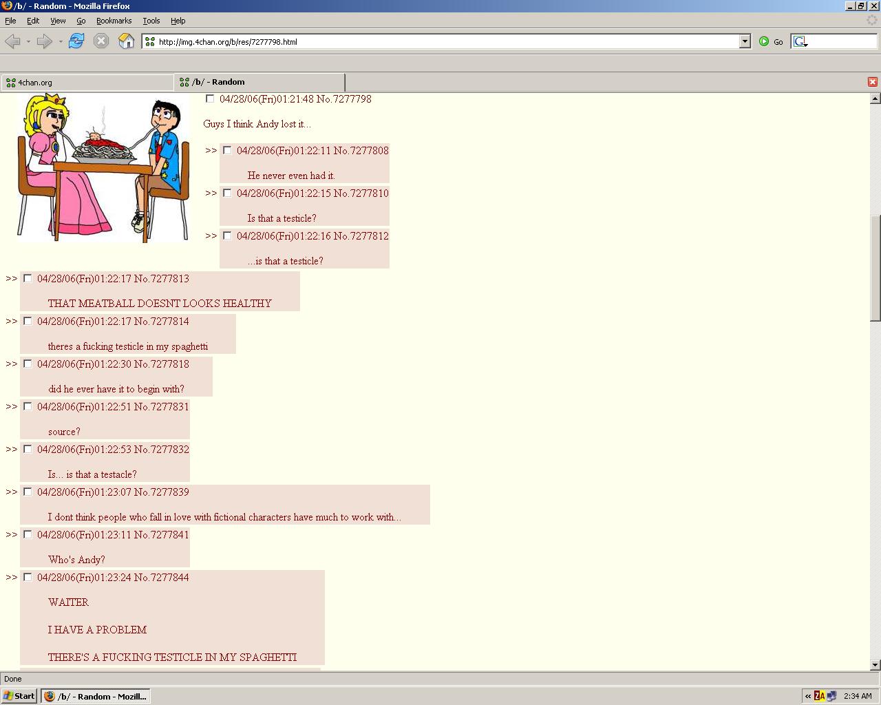881x705 pixels.
Task: Open the Forward history dropdown arrow
Action: (61, 41)
